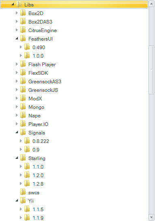Click the swcs folder icon
The width and height of the screenshot is (155, 221).
pyautogui.click(x=23, y=192)
